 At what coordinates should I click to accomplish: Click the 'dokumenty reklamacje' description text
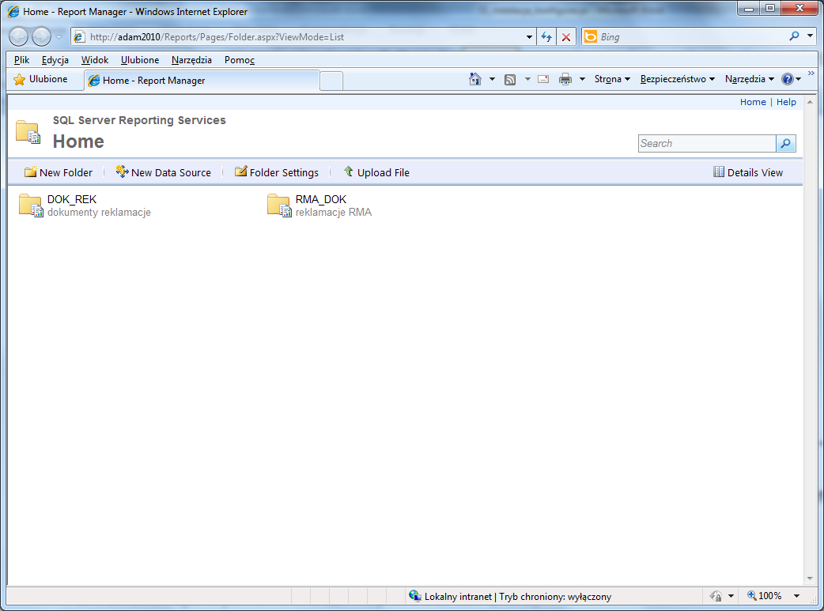pyautogui.click(x=100, y=213)
